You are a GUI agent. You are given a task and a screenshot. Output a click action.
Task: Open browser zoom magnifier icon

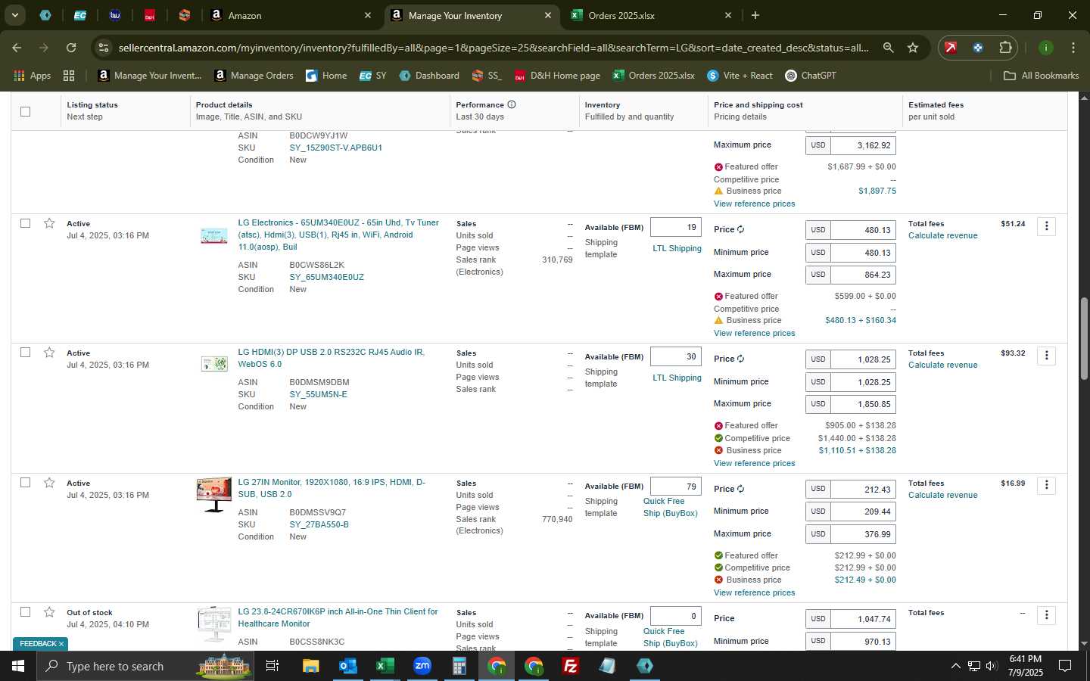(x=888, y=48)
